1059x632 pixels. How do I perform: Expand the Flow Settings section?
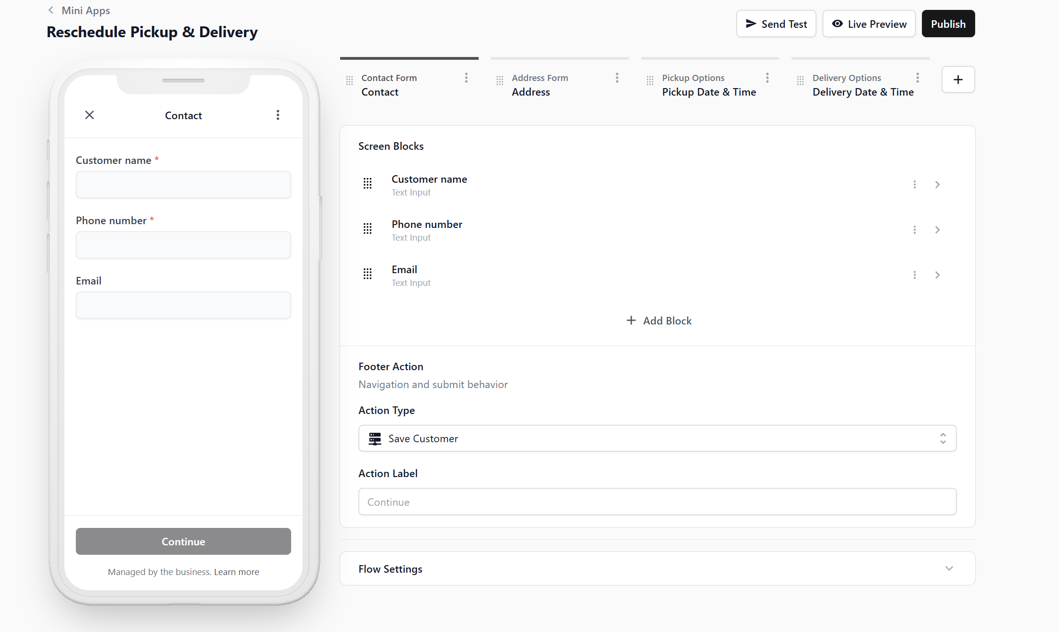(x=949, y=568)
